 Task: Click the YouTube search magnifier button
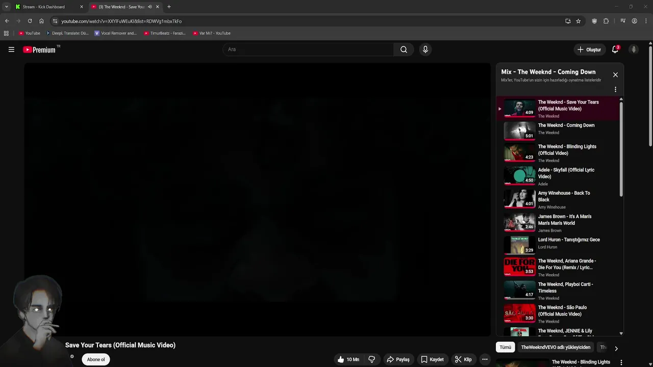pos(404,49)
